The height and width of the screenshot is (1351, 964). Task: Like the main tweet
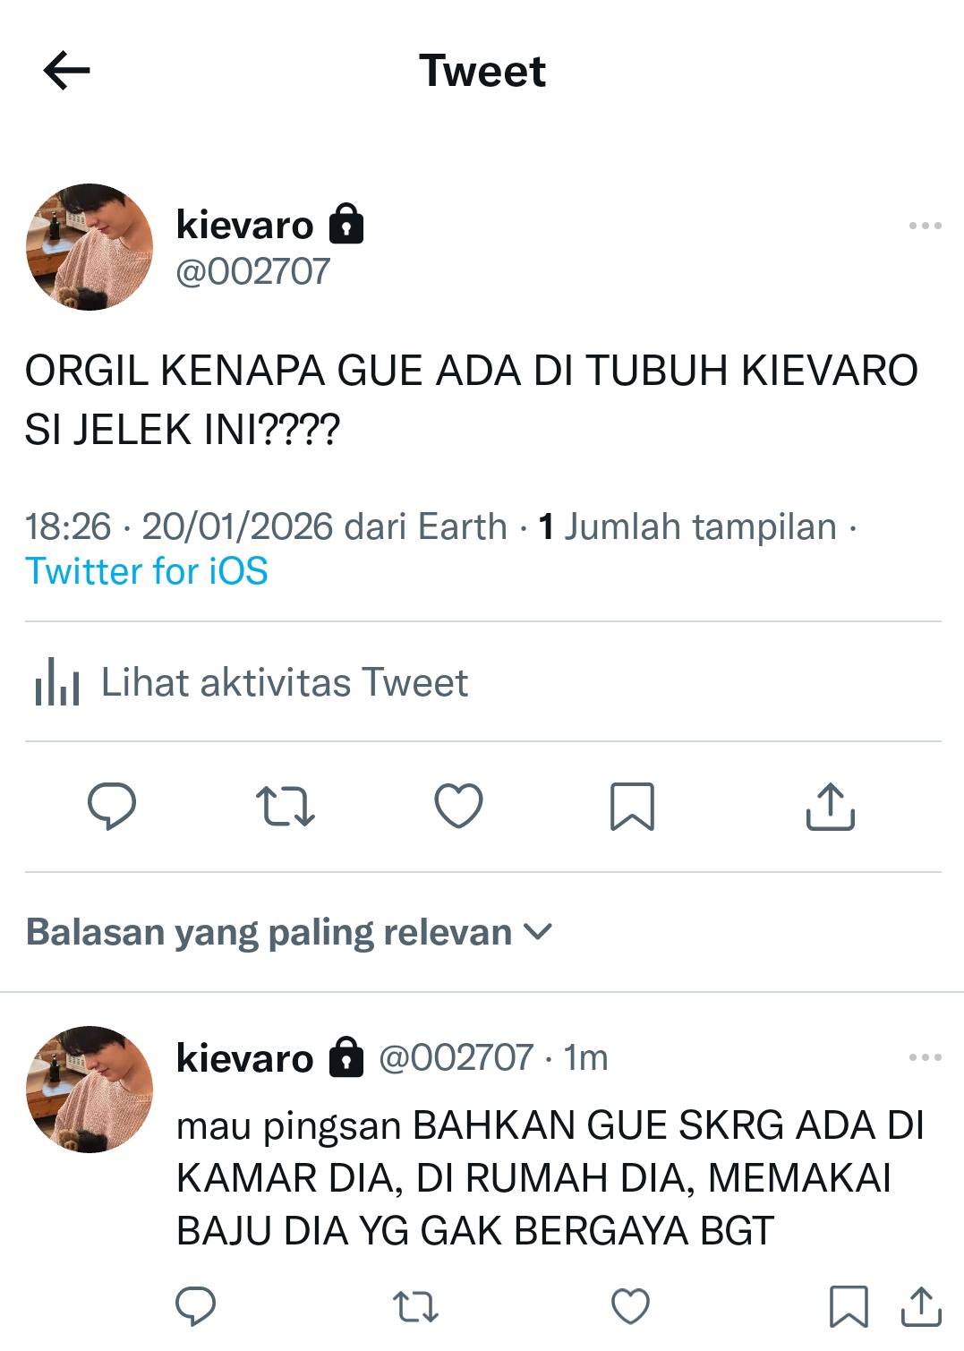(x=458, y=806)
